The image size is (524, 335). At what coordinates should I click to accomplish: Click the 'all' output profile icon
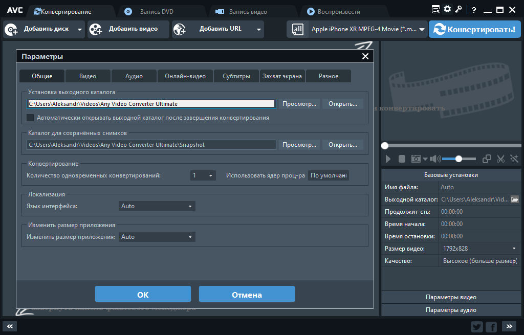[x=297, y=29]
